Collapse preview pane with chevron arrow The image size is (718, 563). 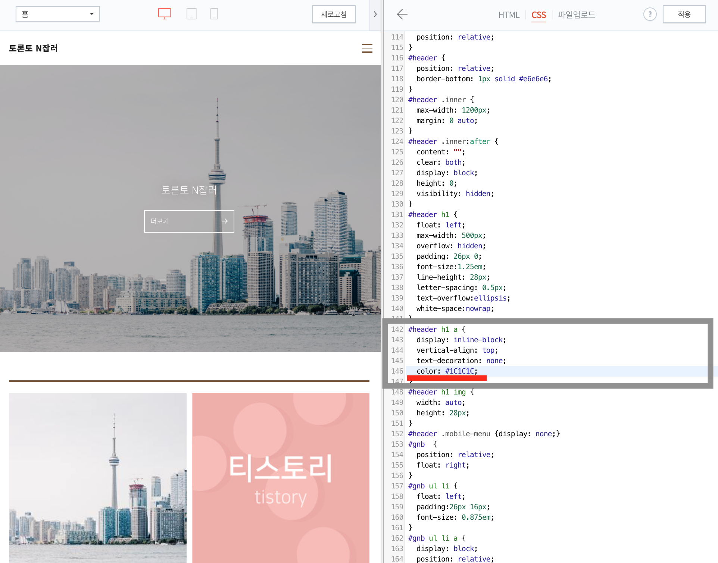click(375, 15)
